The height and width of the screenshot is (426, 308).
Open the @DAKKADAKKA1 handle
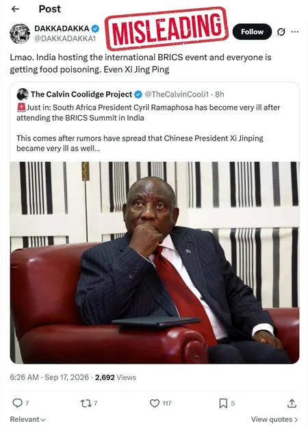point(65,38)
